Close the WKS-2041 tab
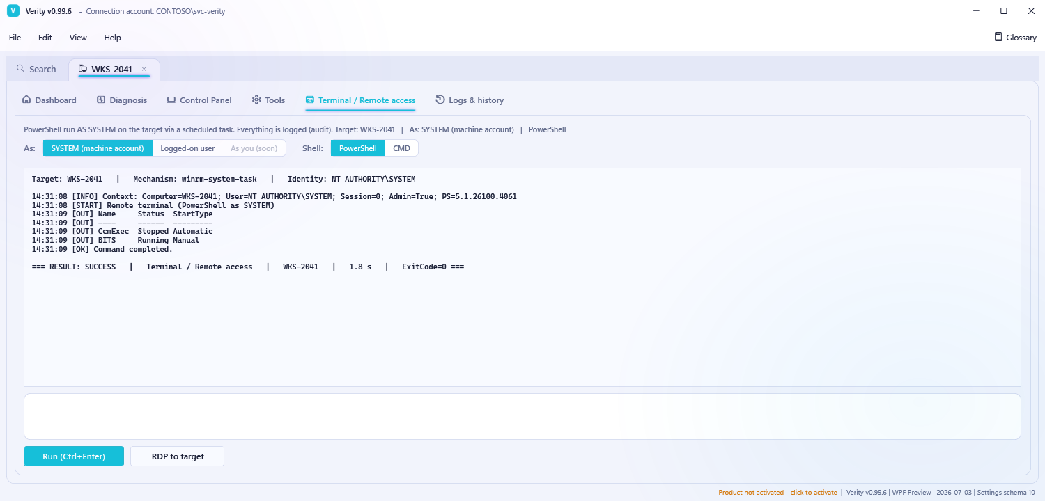The image size is (1045, 501). (144, 69)
